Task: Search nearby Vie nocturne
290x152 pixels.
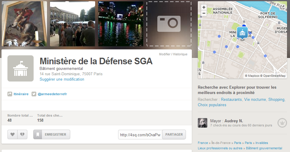Action: point(255,99)
